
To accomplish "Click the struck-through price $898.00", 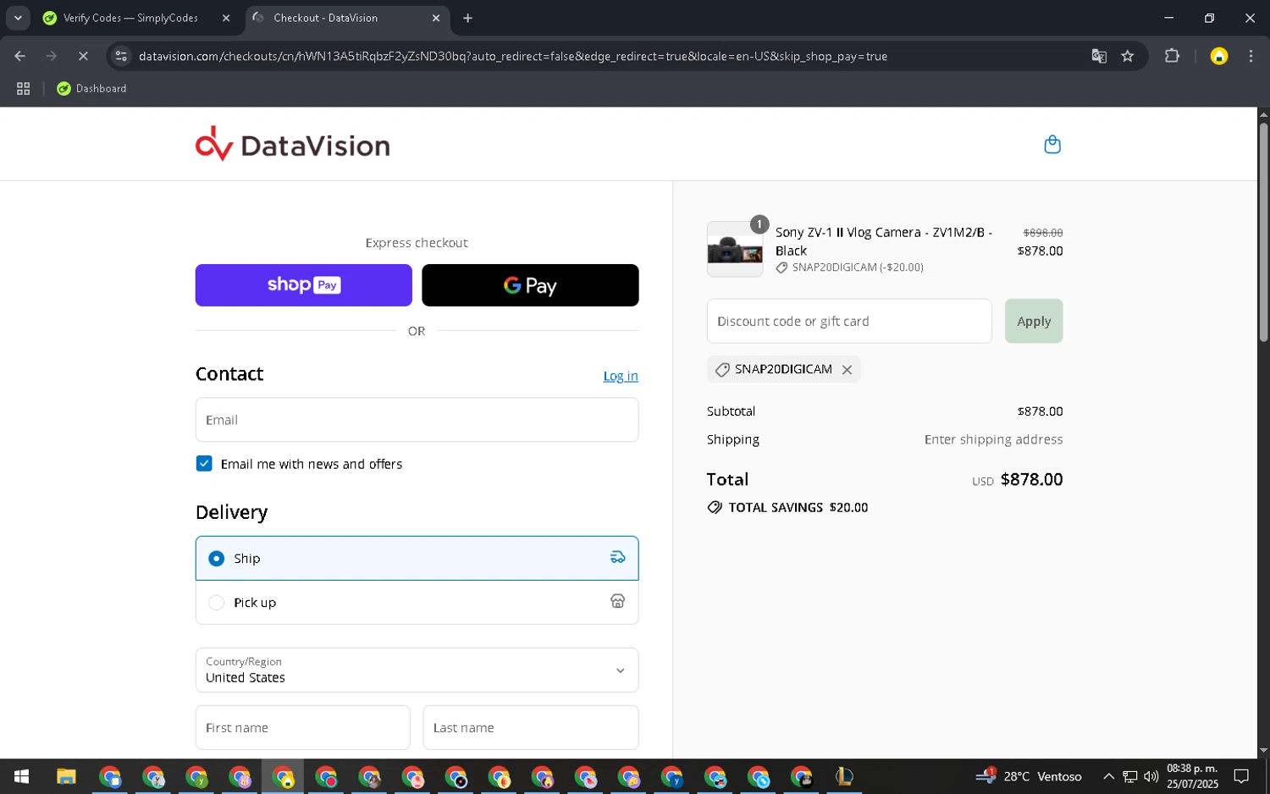I will tap(1042, 233).
